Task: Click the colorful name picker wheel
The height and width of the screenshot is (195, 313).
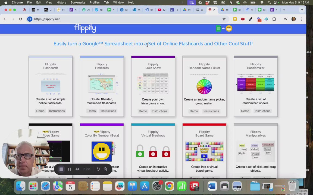Action: click(204, 87)
